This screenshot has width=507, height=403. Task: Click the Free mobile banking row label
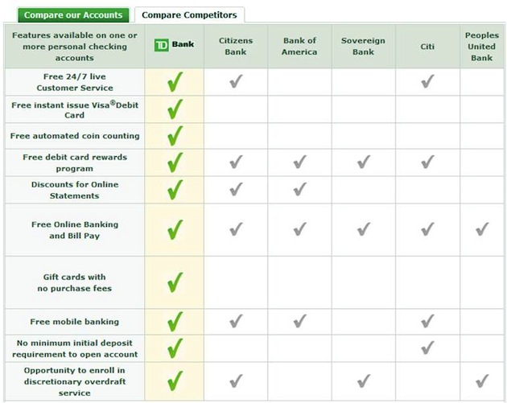[75, 322]
